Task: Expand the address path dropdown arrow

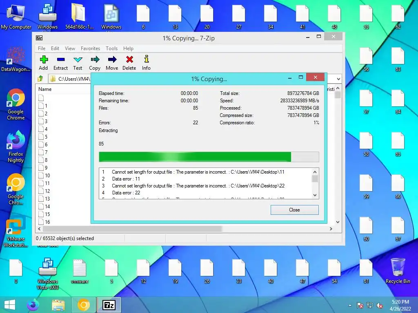Action: point(338,79)
